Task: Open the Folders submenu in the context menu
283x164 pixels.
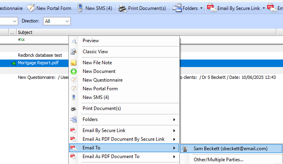Action: 124,119
